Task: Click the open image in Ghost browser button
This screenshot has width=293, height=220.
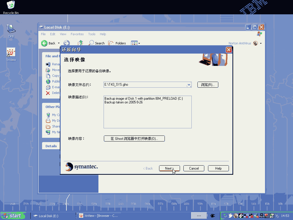Action: point(134,139)
